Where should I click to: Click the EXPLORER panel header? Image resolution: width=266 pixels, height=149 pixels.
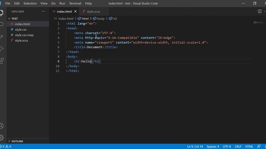coord(18,12)
